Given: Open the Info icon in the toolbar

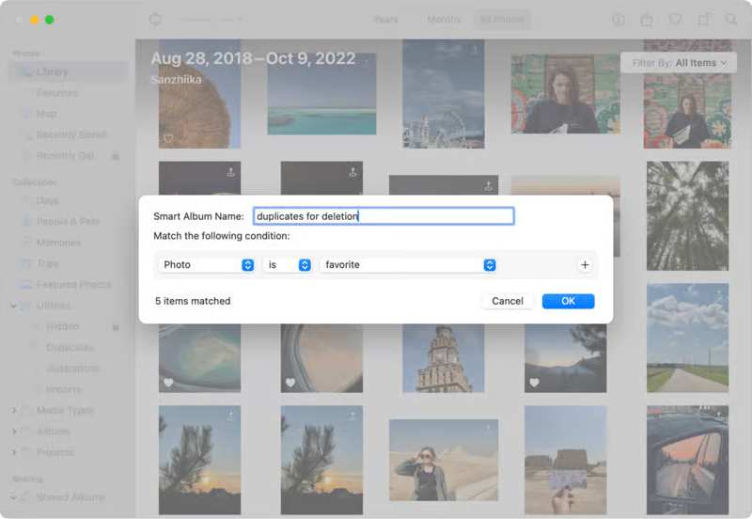Looking at the screenshot, I should tap(619, 20).
